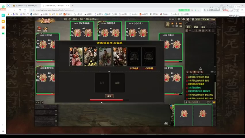Open the 学习 bookmarks folder
Viewport: 245px width, 138px height.
click(52, 14)
